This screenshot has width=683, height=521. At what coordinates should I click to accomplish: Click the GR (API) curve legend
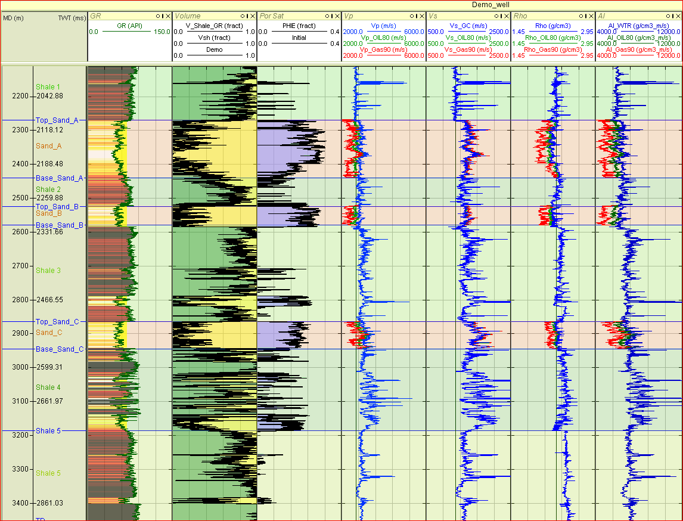coord(129,26)
